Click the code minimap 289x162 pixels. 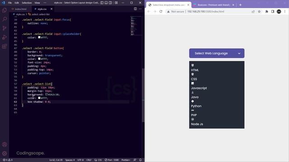[x=136, y=26]
